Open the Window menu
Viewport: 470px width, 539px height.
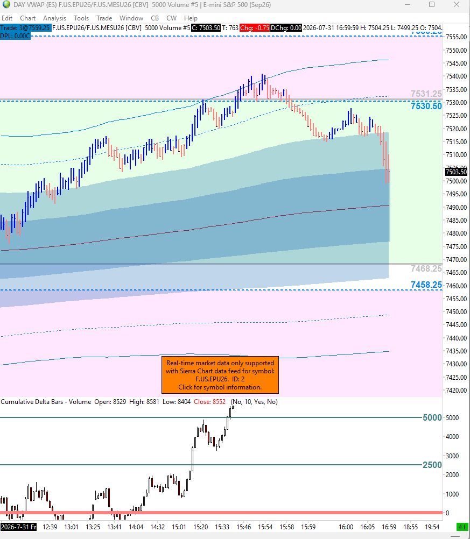131,18
